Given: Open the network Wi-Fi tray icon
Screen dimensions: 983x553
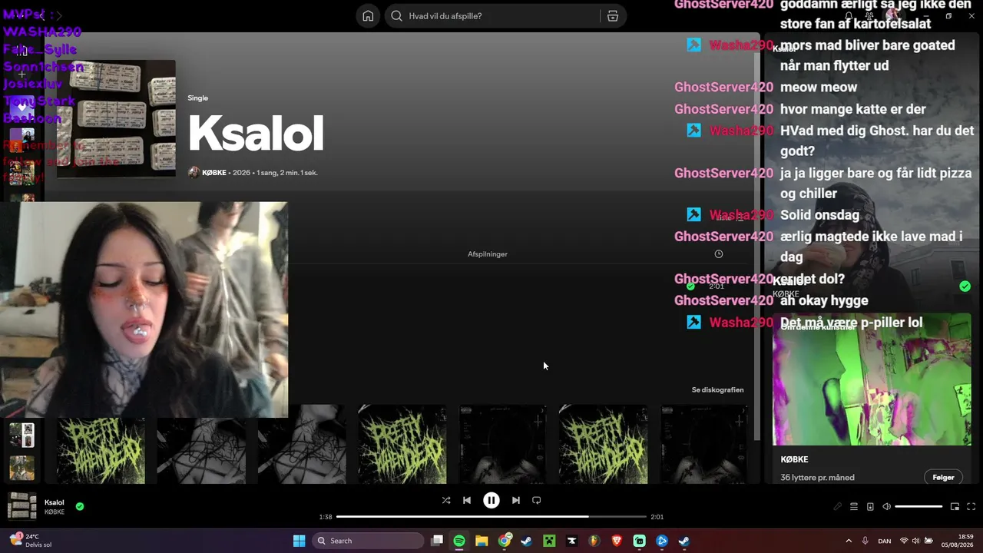Looking at the screenshot, I should pyautogui.click(x=904, y=541).
